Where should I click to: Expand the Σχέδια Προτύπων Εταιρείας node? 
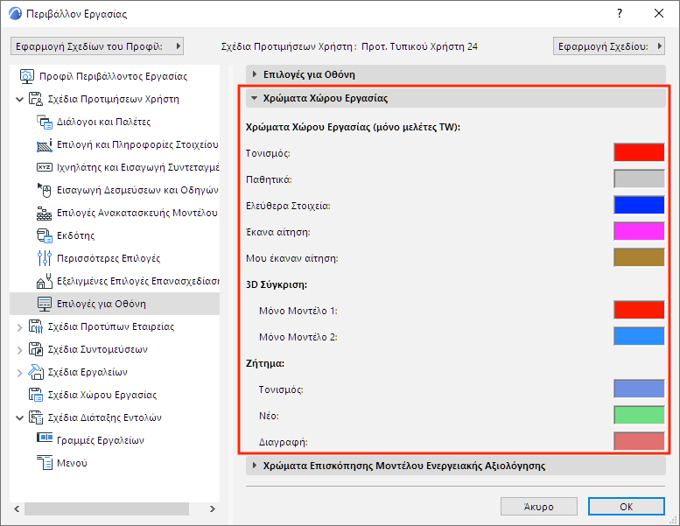click(20, 326)
